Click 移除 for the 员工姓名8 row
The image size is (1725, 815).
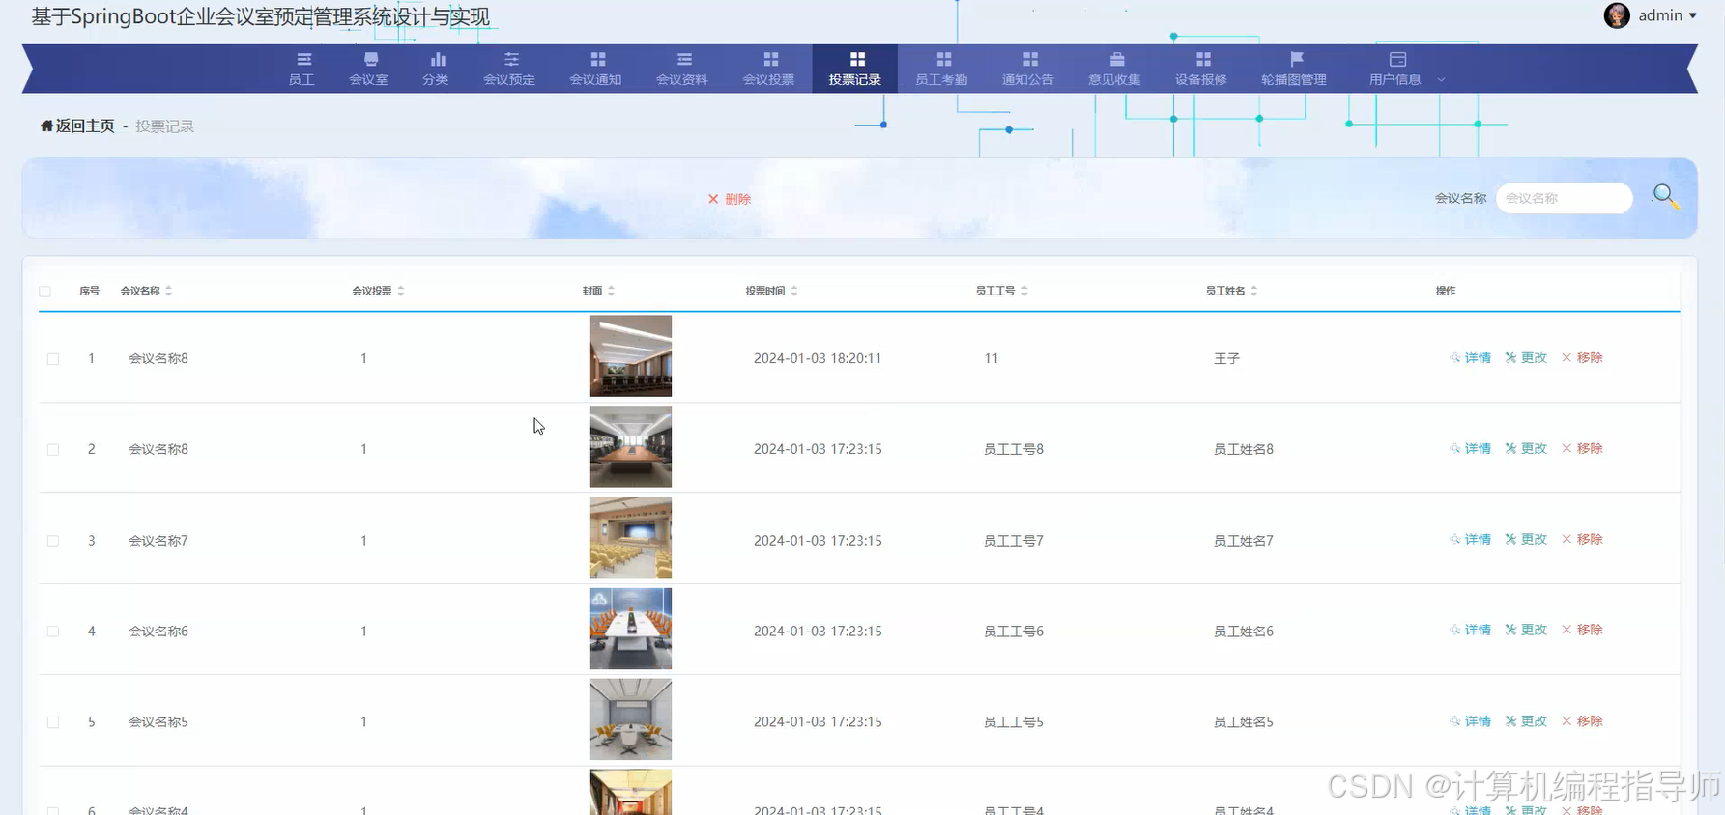1582,449
